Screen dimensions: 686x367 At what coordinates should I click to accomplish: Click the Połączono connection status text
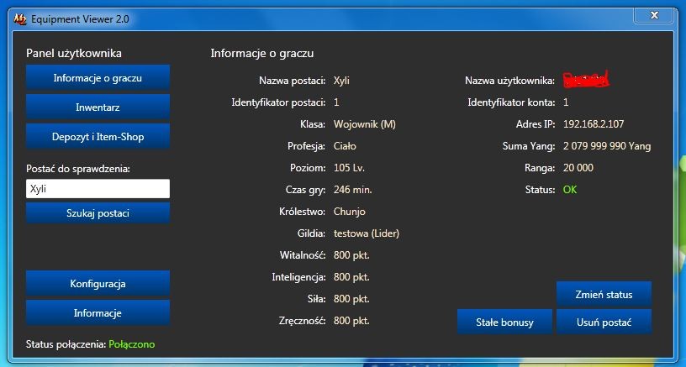pyautogui.click(x=132, y=344)
